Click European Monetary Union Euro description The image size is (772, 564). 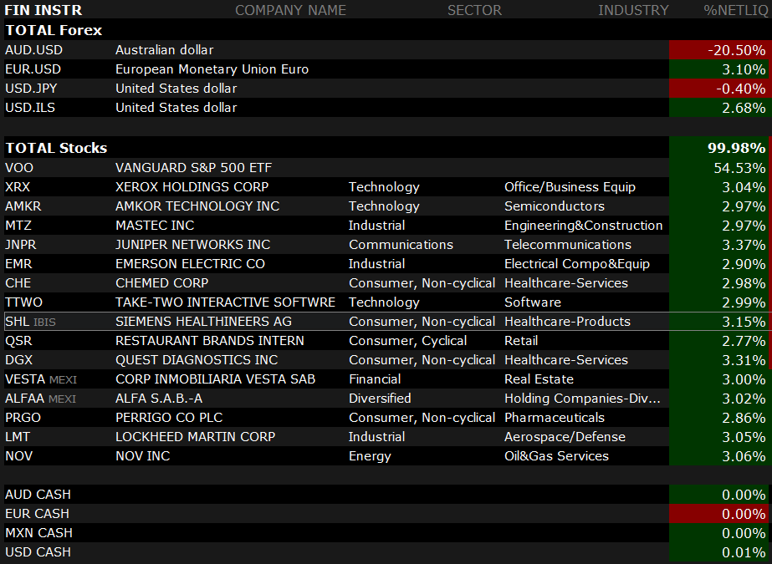coord(212,69)
